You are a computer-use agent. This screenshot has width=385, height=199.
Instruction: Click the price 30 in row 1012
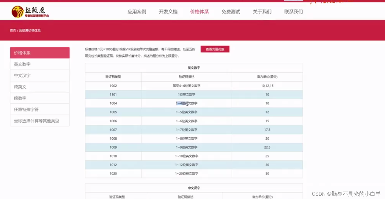(267, 165)
